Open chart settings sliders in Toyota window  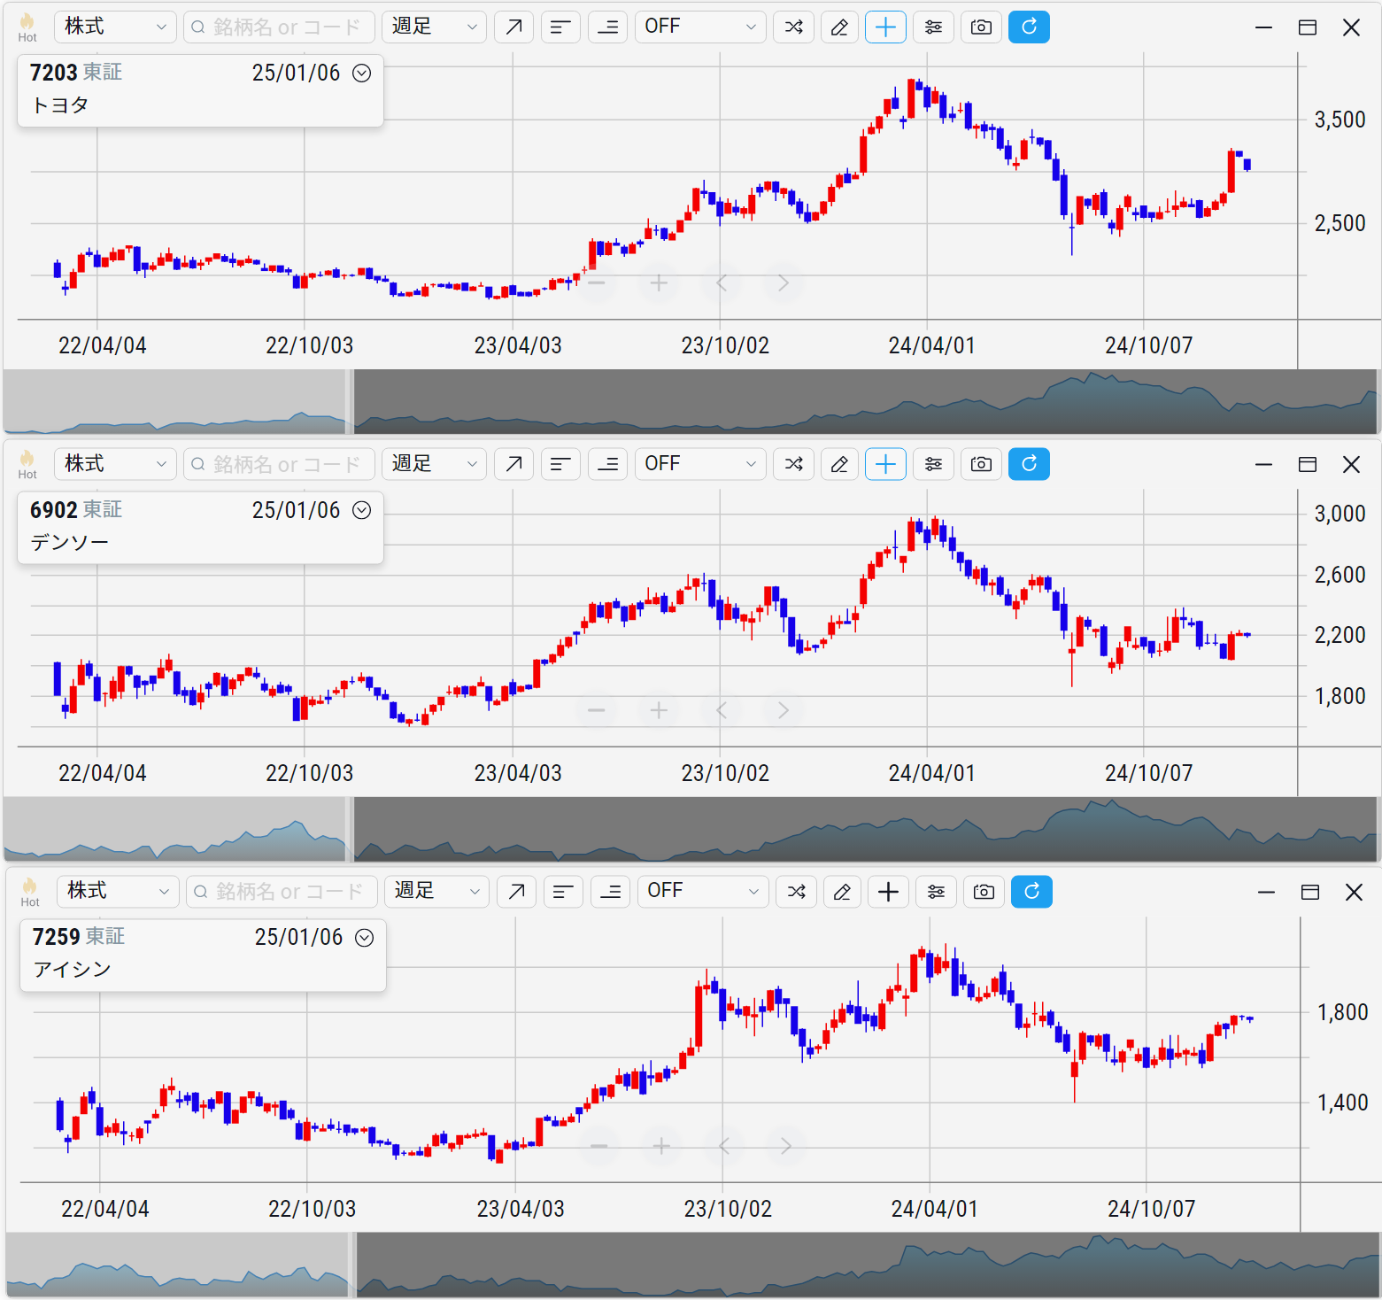tap(933, 27)
